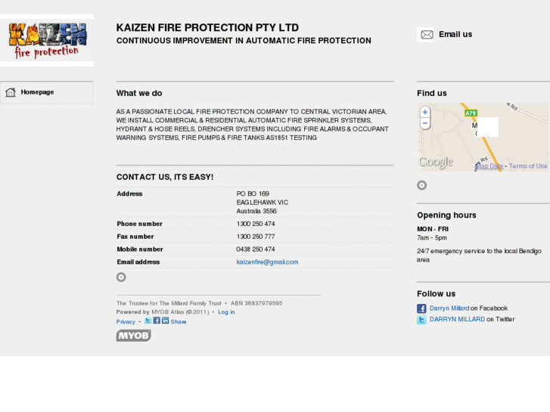
Task: Open DARRYN MILLARD Twitter link
Action: [457, 320]
